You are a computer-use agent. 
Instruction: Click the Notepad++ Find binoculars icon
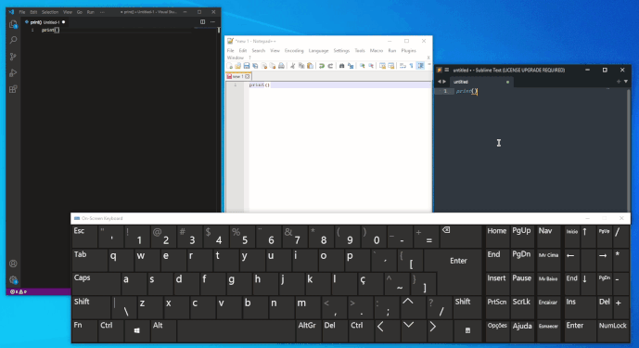[x=341, y=66]
